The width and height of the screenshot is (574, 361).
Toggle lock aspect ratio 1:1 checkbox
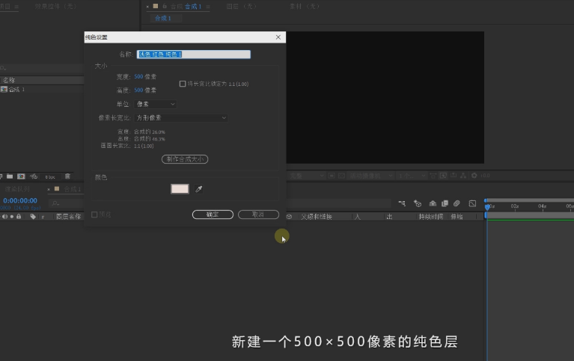pos(183,84)
